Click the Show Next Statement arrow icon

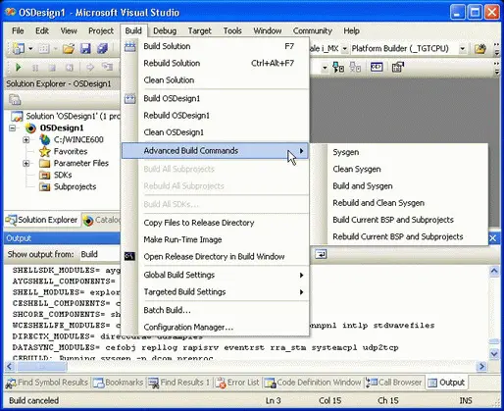pyautogui.click(x=90, y=68)
